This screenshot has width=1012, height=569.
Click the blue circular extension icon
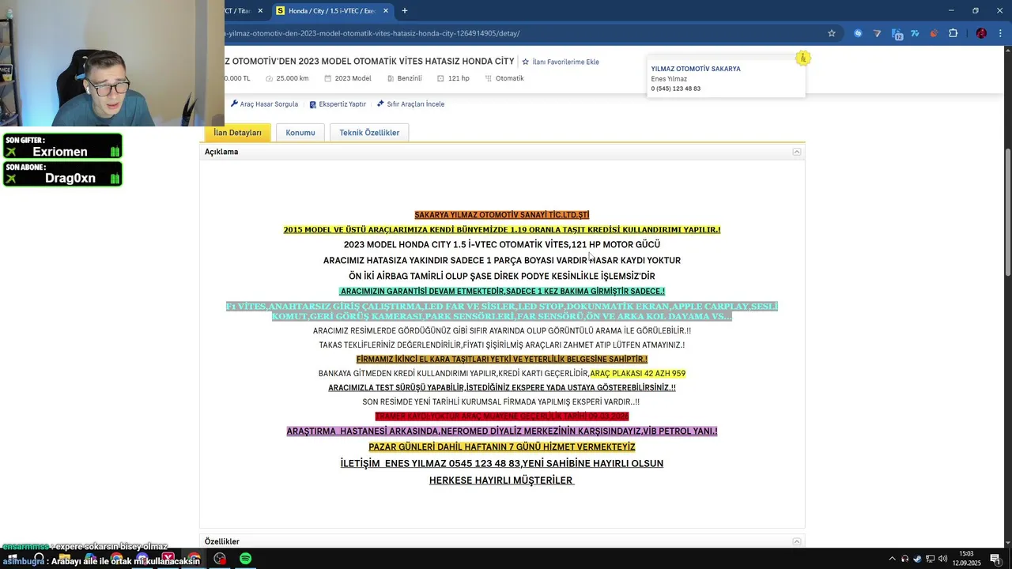[x=858, y=33]
